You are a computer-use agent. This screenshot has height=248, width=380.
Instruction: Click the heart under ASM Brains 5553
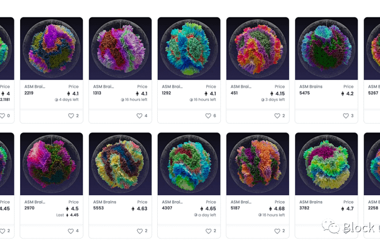[x=140, y=231]
